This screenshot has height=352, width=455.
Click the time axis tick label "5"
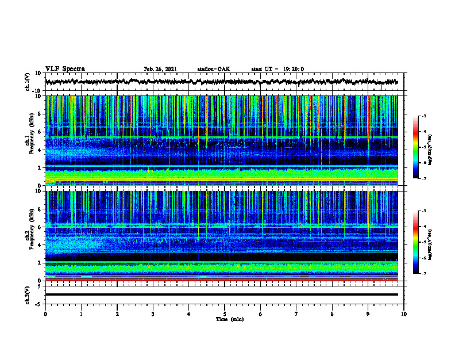click(x=225, y=314)
